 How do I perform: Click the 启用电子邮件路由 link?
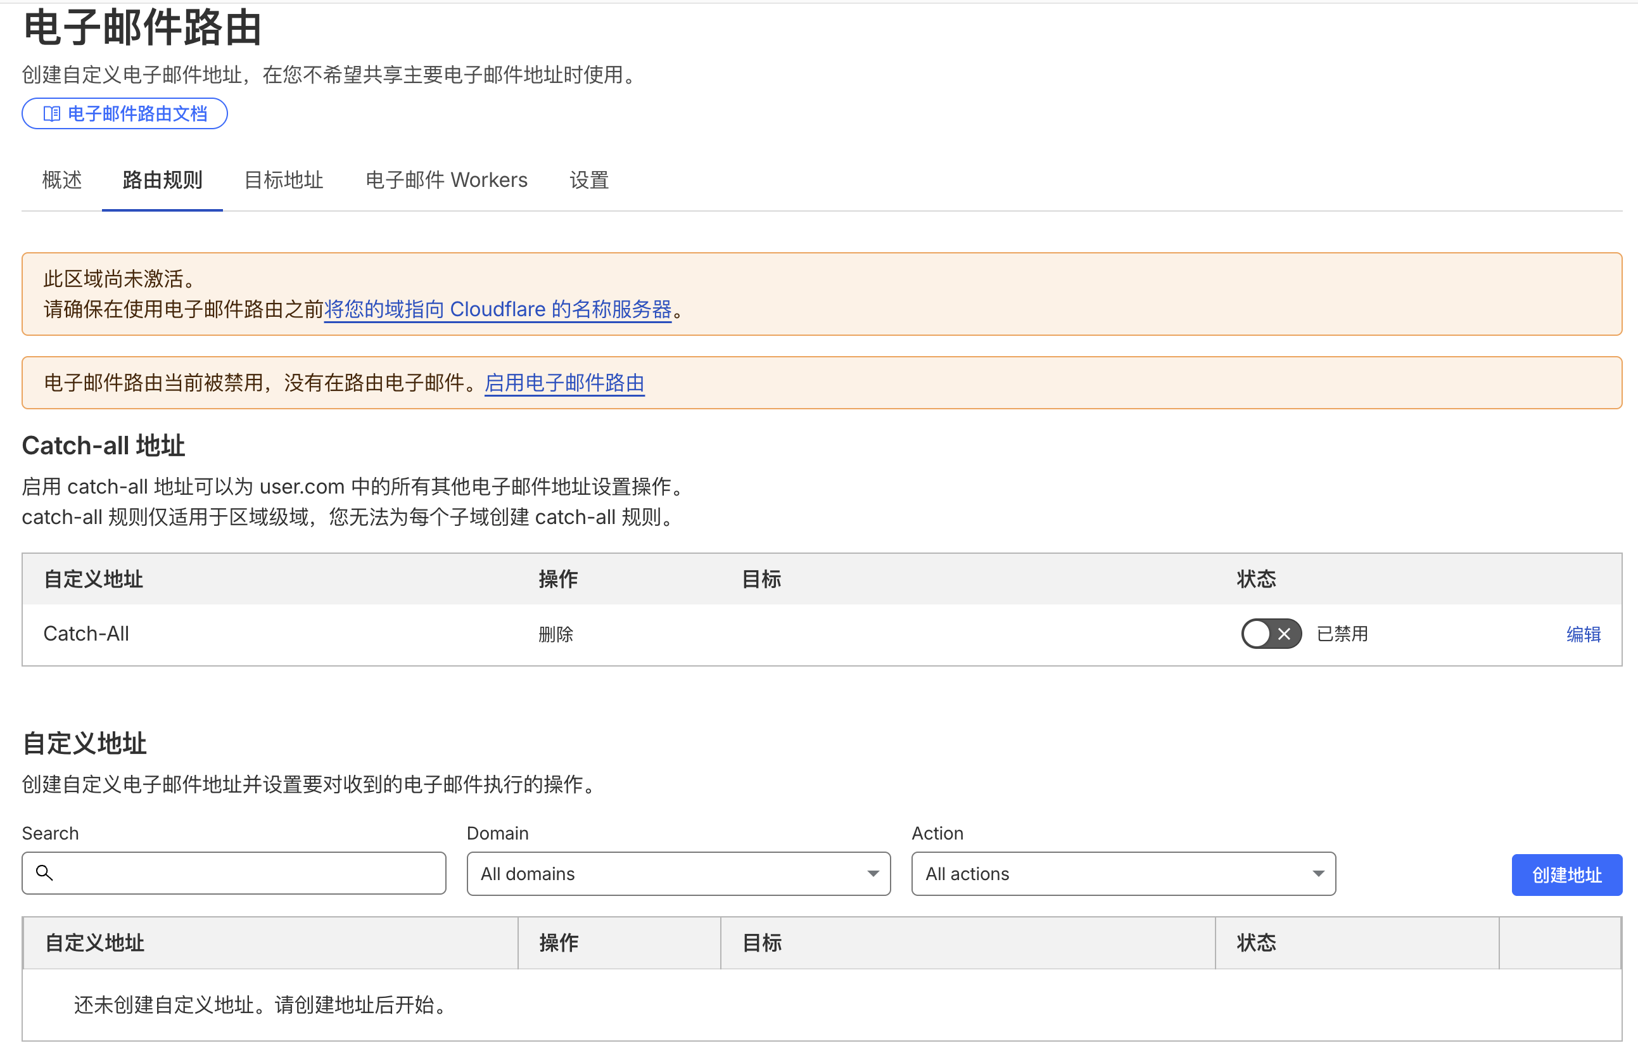click(564, 383)
